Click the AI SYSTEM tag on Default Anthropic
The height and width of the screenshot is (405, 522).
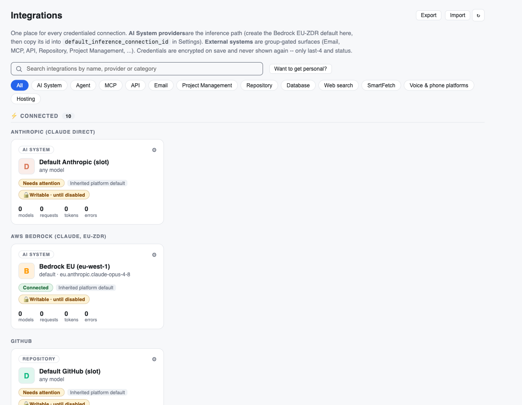pyautogui.click(x=36, y=150)
